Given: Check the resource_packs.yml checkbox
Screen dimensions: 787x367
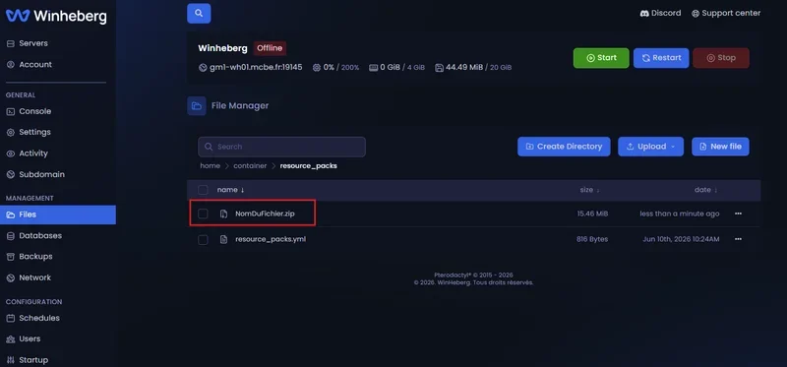Looking at the screenshot, I should pyautogui.click(x=203, y=239).
